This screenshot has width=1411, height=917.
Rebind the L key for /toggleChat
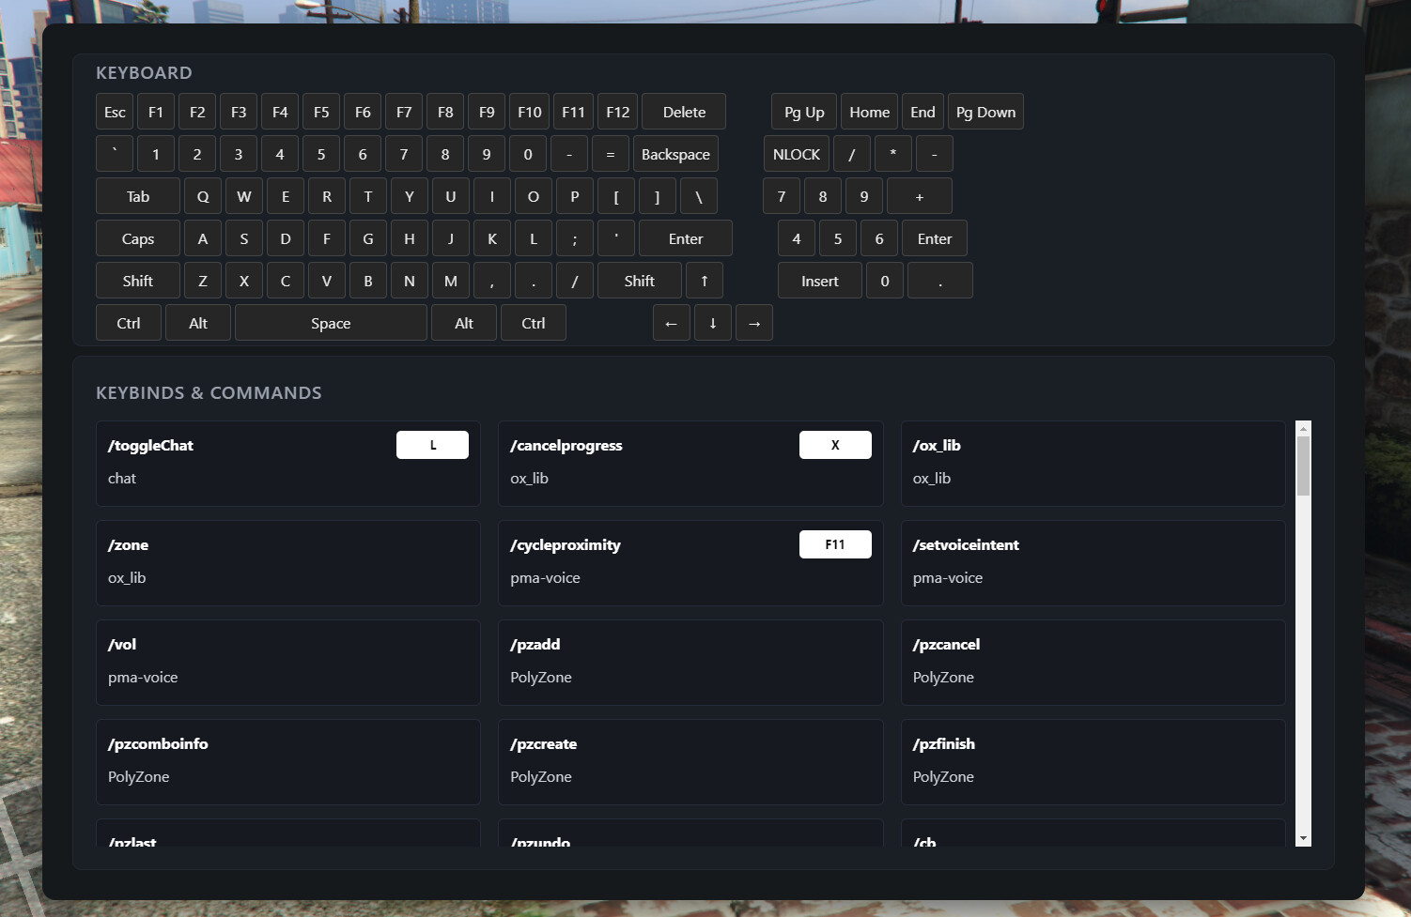coord(432,444)
